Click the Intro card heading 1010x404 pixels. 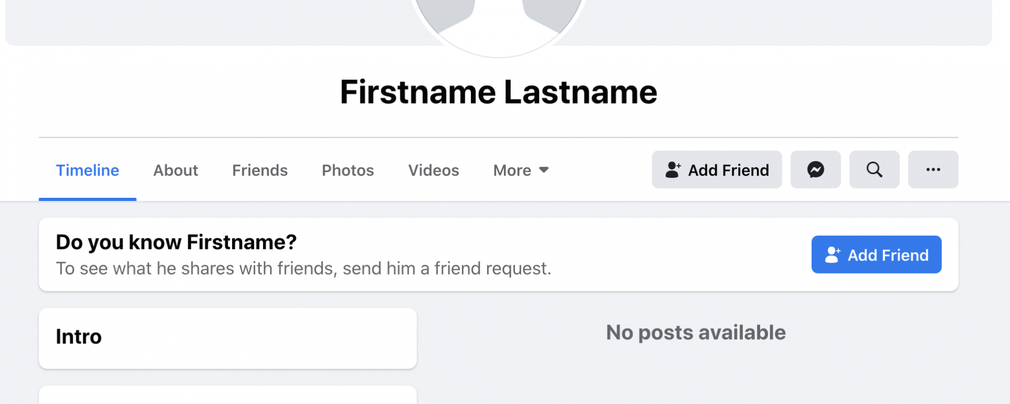(x=79, y=337)
